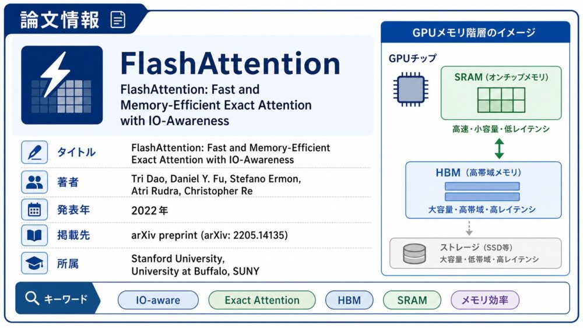This screenshot has width=583, height=328.
Task: Click 'arXiv preprint (arXiv: 2205.14135)' text
Action: point(209,235)
